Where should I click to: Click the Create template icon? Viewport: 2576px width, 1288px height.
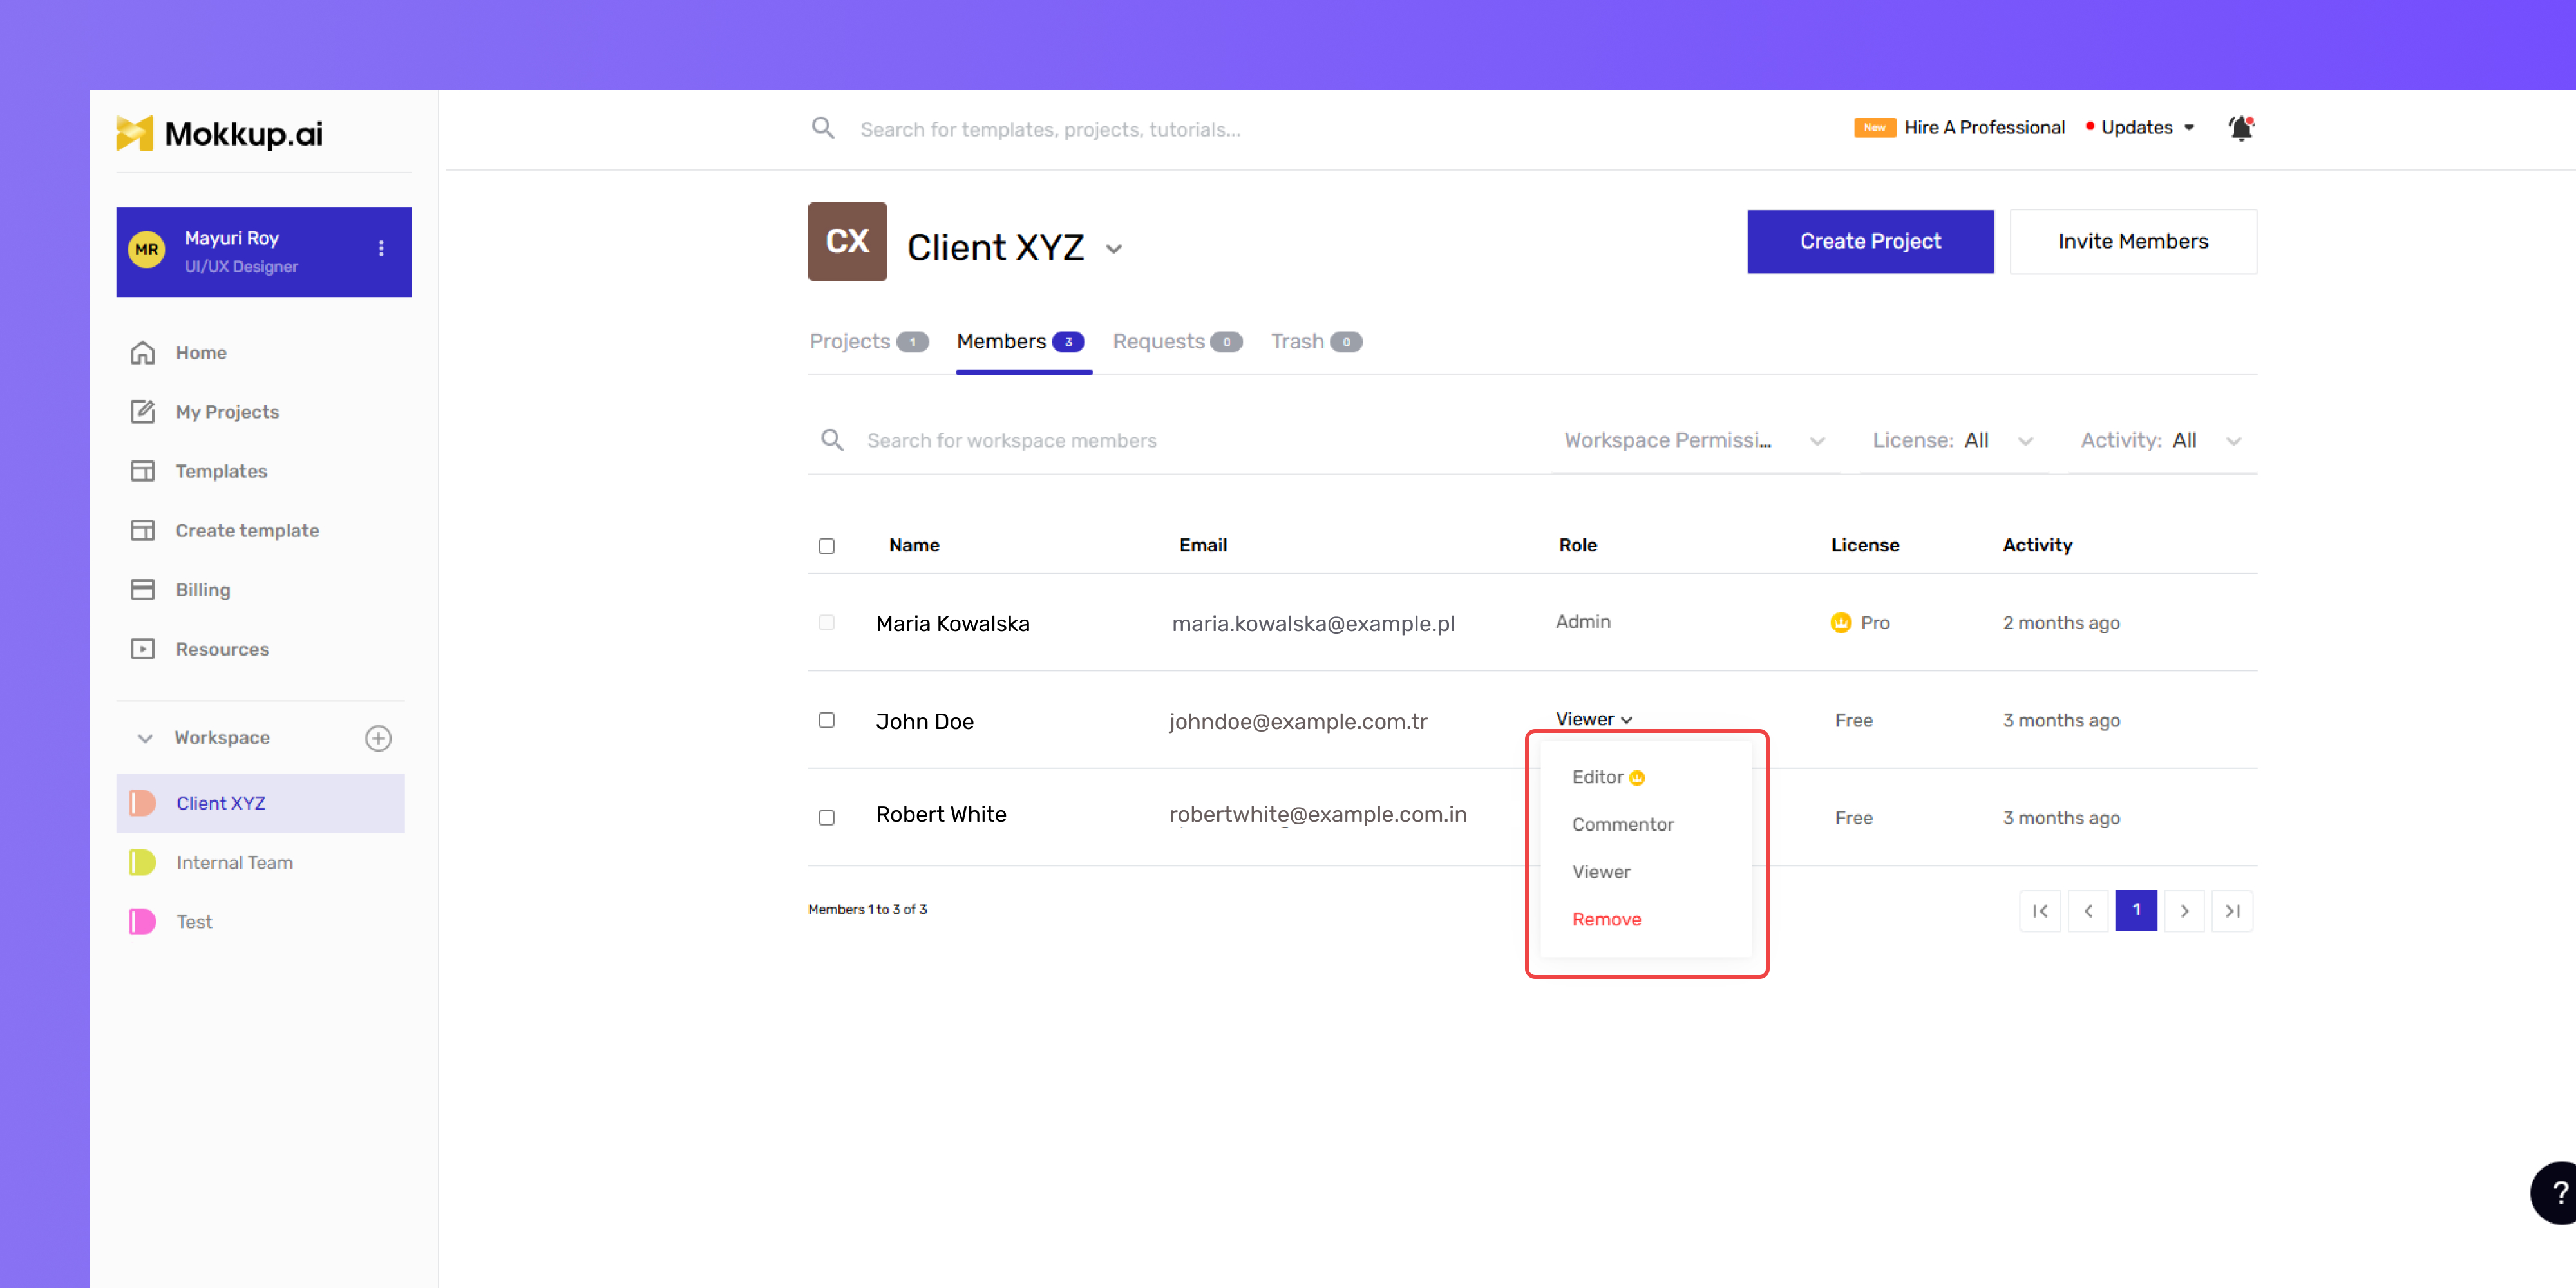[143, 530]
